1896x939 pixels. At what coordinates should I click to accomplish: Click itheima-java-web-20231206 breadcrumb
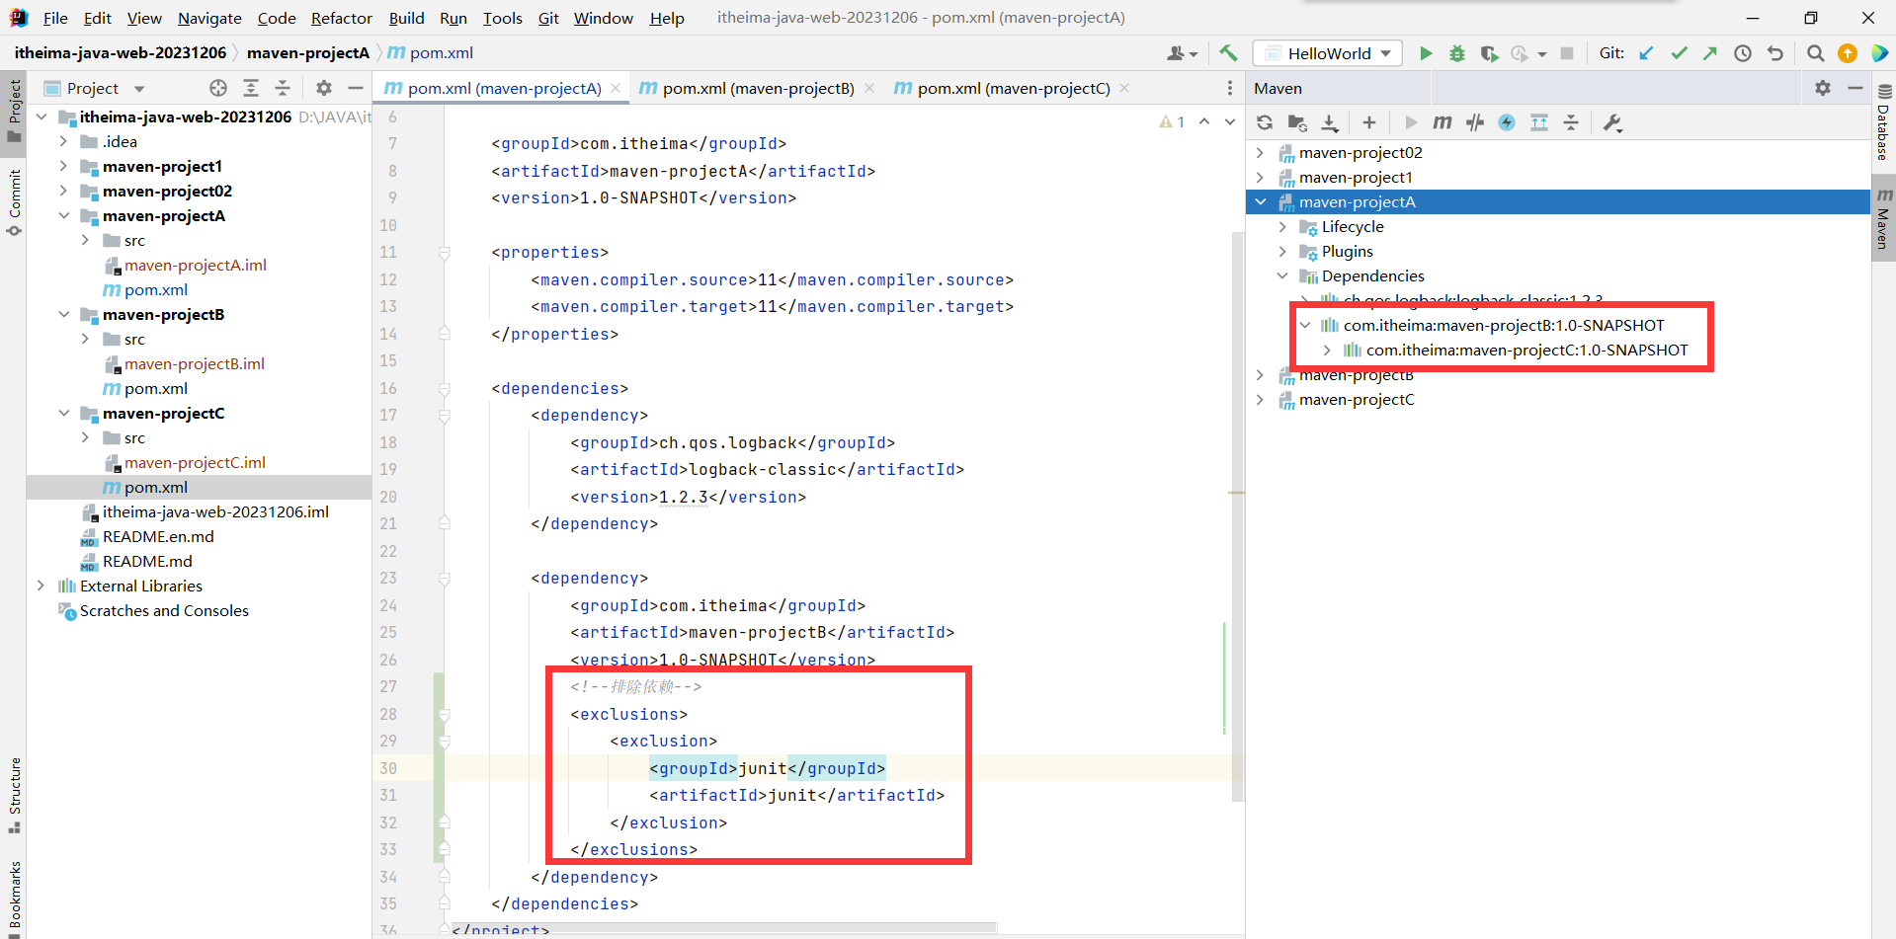pos(121,53)
